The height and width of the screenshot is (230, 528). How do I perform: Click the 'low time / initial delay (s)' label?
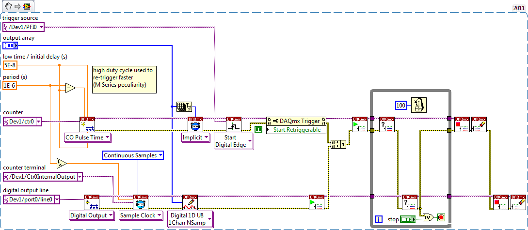[x=36, y=56]
